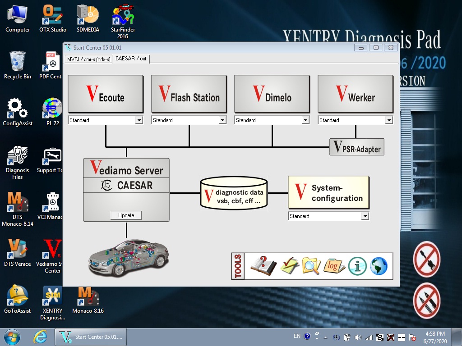462x346 pixels.
Task: Expand the Flash Station Standard dropdown
Action: click(222, 120)
